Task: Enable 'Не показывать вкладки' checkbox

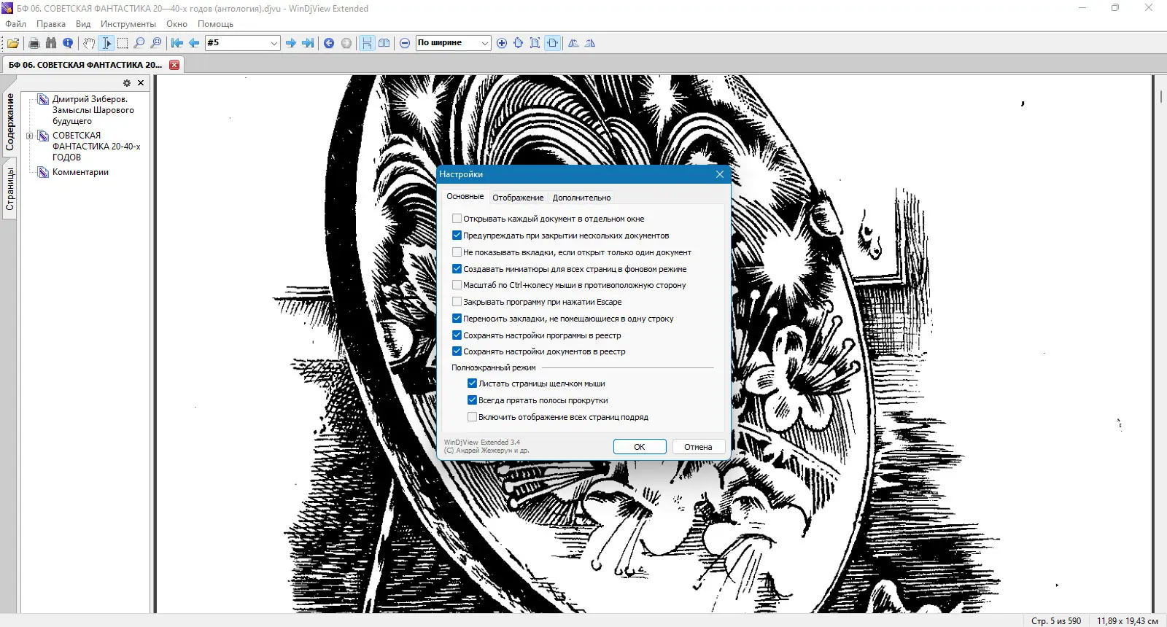Action: pos(457,252)
